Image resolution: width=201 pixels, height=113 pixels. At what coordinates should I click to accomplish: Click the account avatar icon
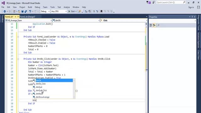[198, 7]
